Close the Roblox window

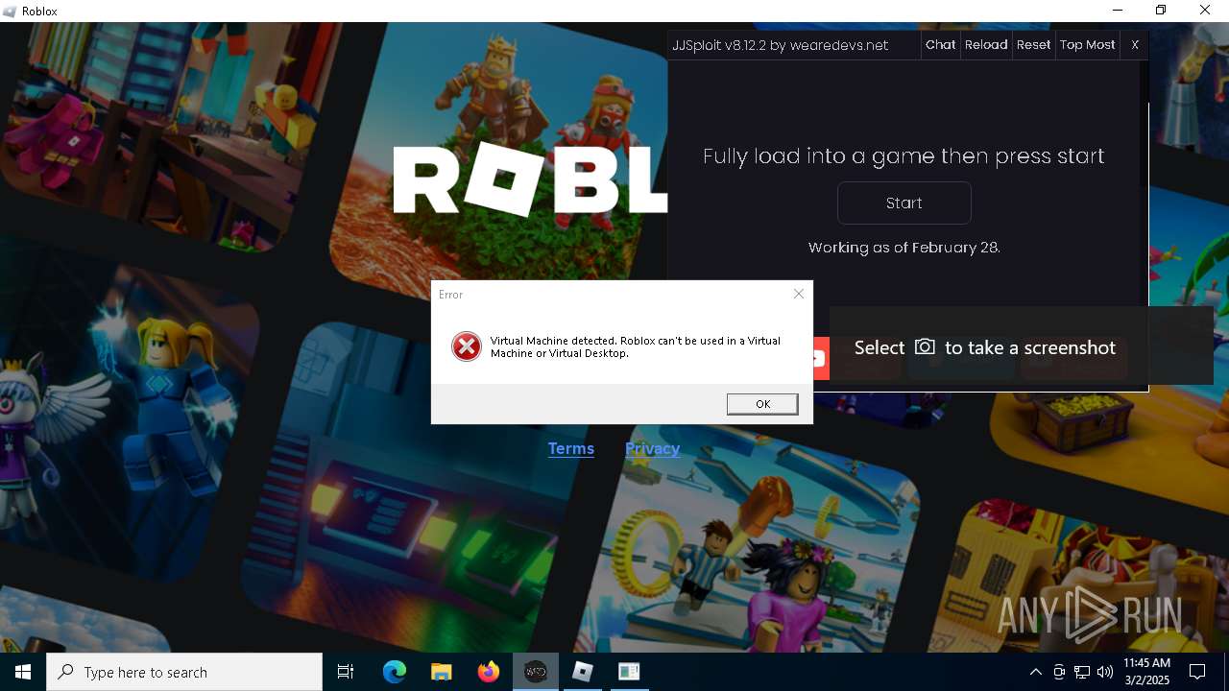click(1205, 11)
